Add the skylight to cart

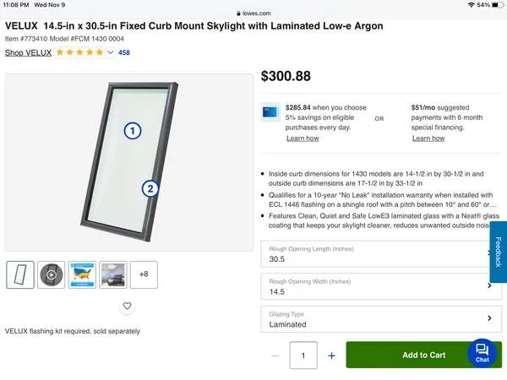(x=423, y=355)
